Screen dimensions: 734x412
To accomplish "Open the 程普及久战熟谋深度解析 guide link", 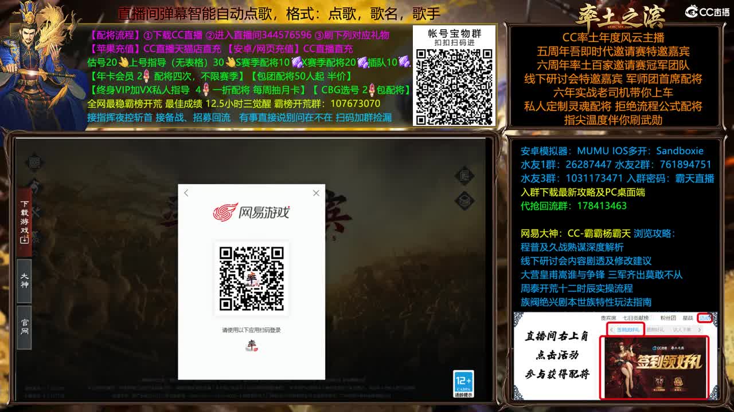I will (572, 247).
